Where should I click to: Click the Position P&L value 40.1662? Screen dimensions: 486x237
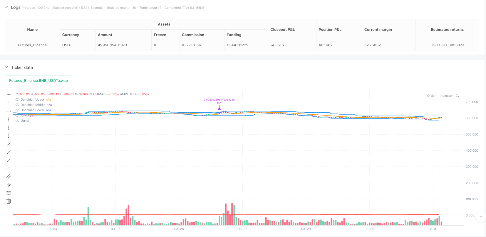[x=326, y=45]
